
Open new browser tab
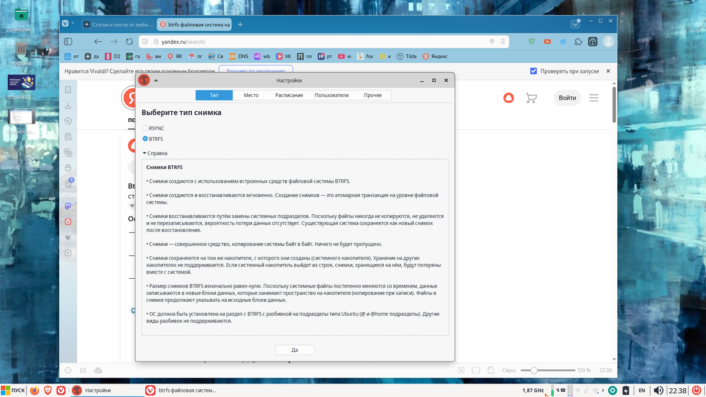240,25
